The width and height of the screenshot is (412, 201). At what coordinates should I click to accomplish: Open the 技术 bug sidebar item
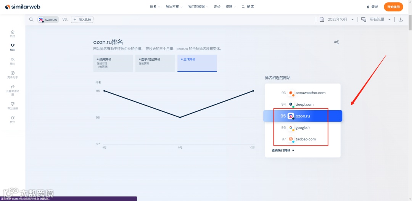[13, 119]
